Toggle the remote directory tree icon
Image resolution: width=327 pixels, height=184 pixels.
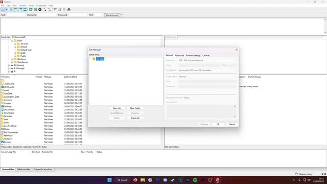20,10
